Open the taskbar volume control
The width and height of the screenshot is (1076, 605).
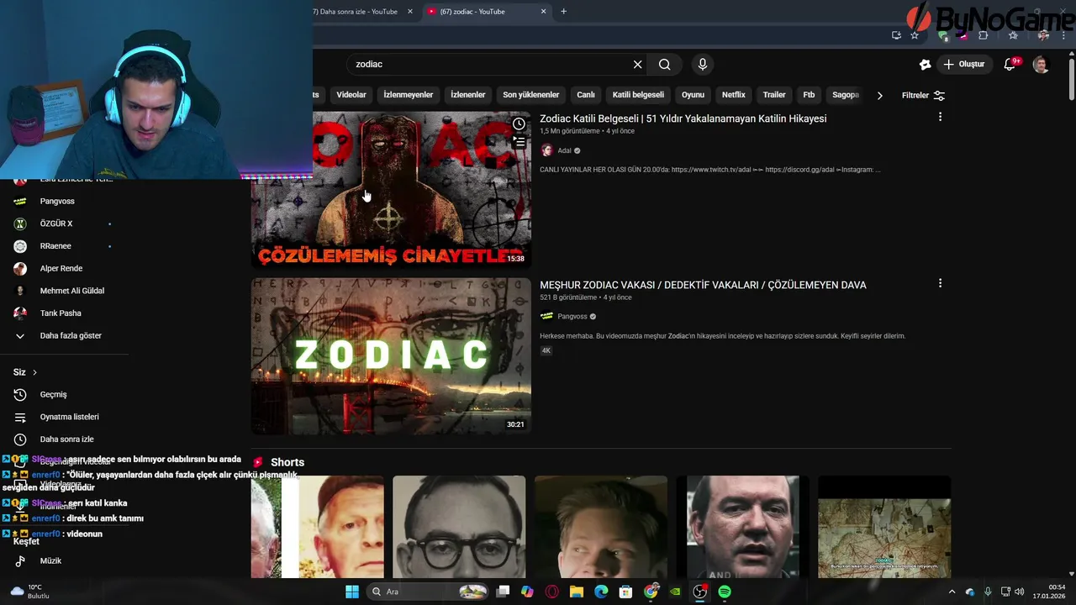(1019, 592)
